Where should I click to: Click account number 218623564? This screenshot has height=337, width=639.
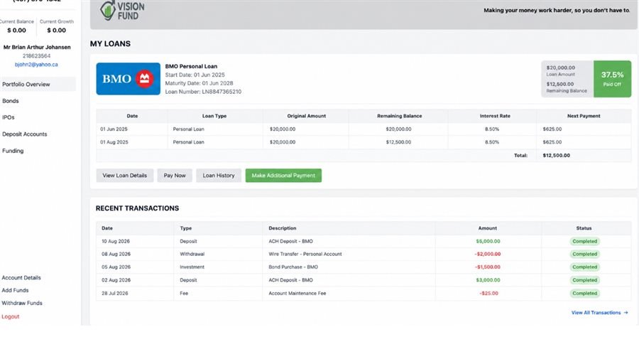[x=36, y=56]
